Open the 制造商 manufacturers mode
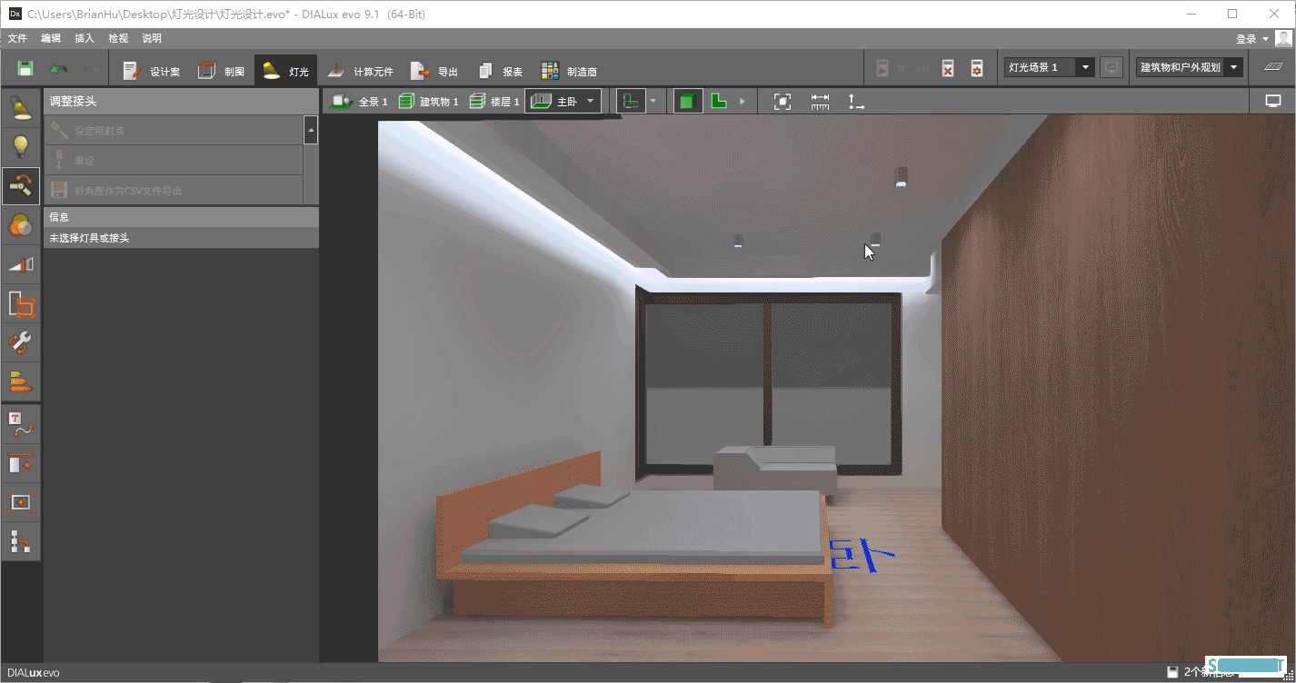This screenshot has width=1296, height=683. [569, 70]
